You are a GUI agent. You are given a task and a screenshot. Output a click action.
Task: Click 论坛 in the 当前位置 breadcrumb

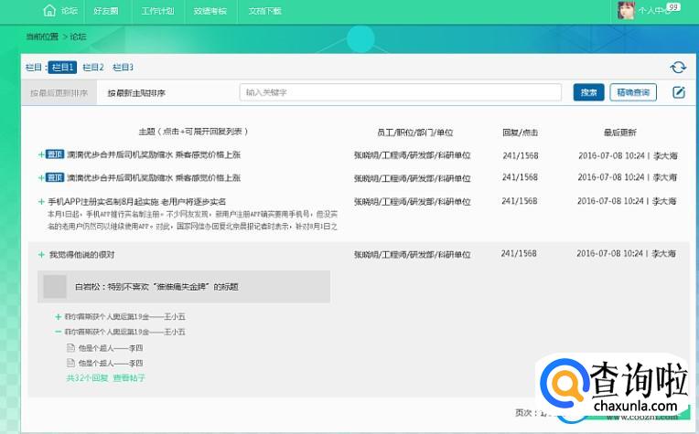point(78,37)
